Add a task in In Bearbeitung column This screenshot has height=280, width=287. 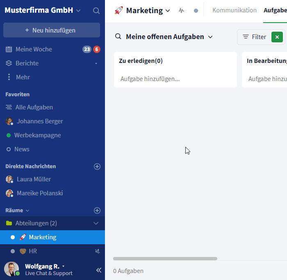coord(267,79)
